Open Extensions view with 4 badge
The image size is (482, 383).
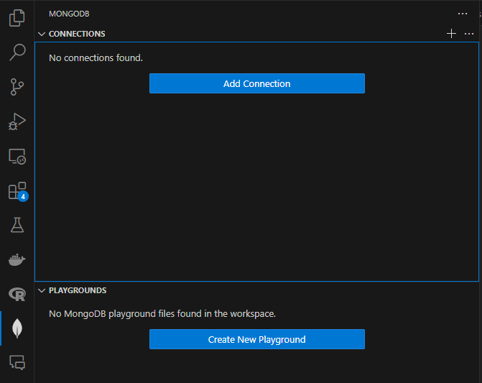pos(17,191)
